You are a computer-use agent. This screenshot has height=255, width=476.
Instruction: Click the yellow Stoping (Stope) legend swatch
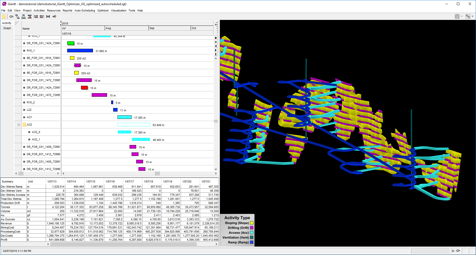[252, 223]
